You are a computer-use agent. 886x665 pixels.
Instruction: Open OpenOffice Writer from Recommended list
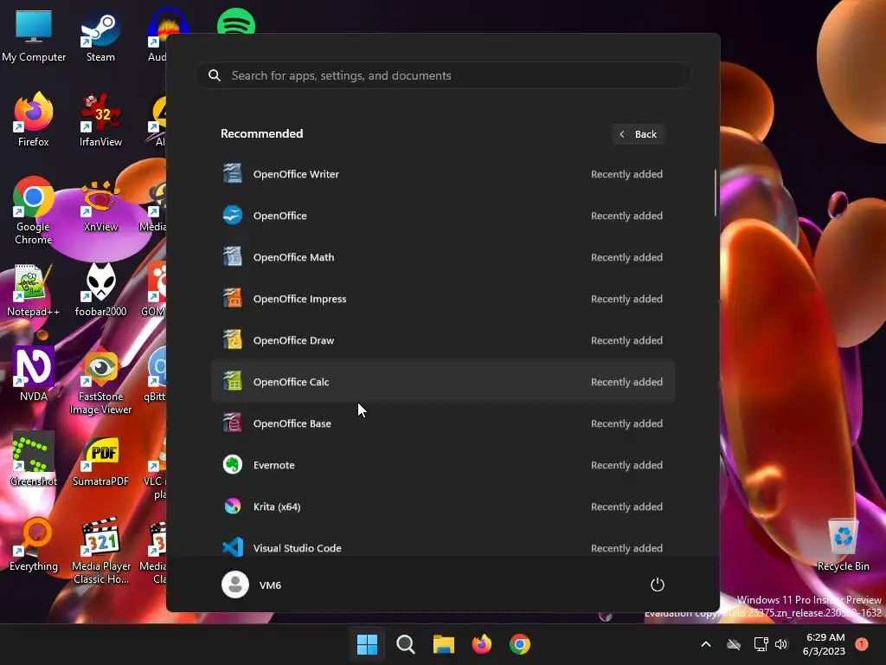(443, 174)
